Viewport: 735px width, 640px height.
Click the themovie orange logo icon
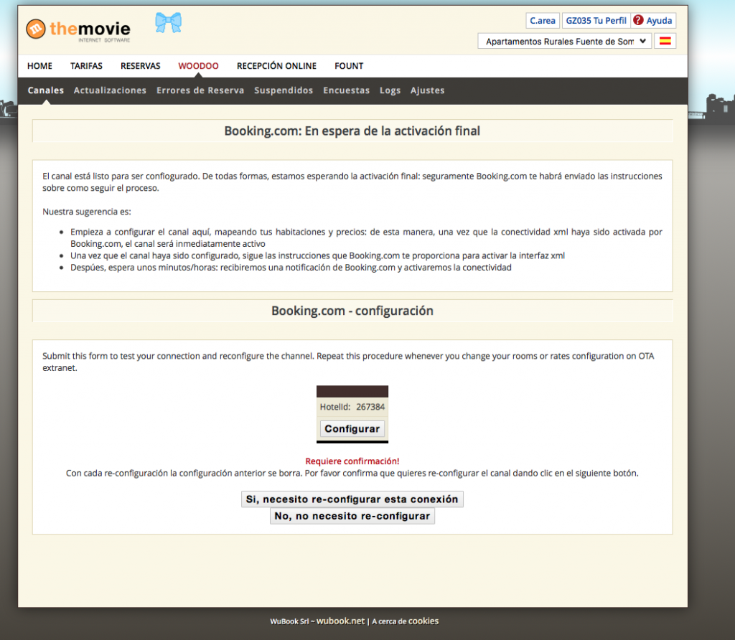(36, 29)
